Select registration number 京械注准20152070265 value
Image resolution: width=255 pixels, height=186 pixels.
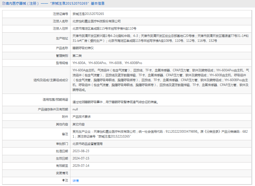click(x=88, y=14)
